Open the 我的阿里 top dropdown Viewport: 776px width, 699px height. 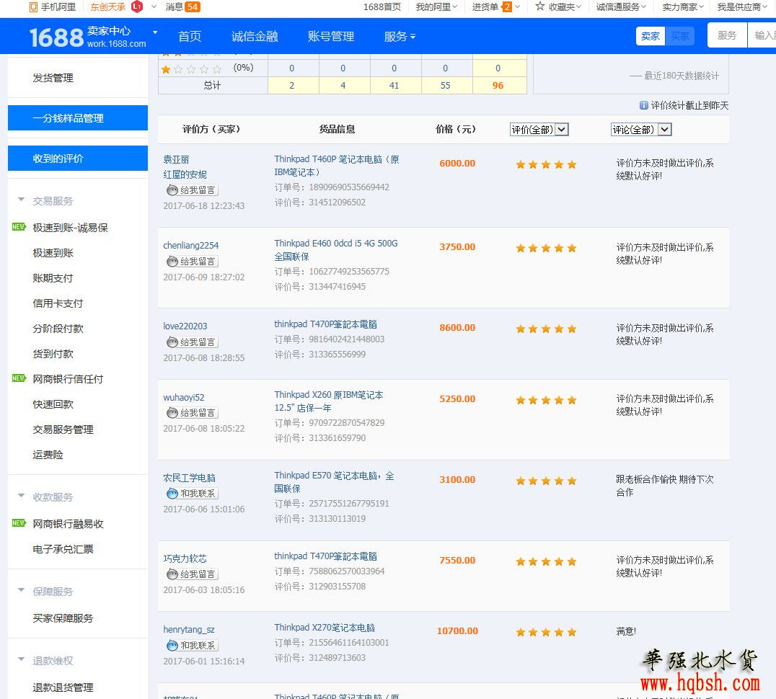[x=436, y=7]
